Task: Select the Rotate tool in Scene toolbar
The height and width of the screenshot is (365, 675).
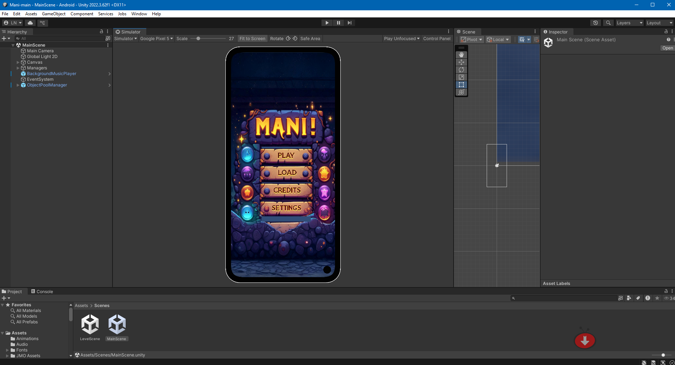Action: [461, 70]
